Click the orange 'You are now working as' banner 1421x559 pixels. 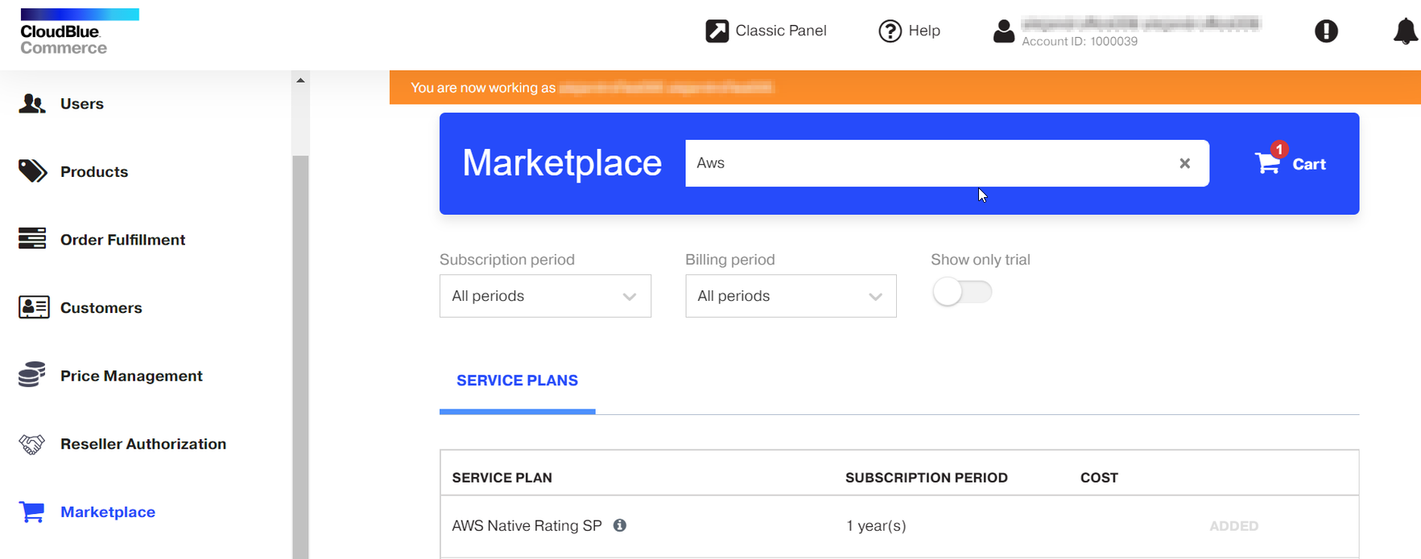[x=905, y=87]
